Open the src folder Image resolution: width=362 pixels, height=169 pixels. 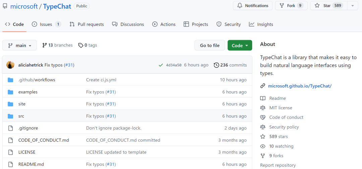coord(21,116)
